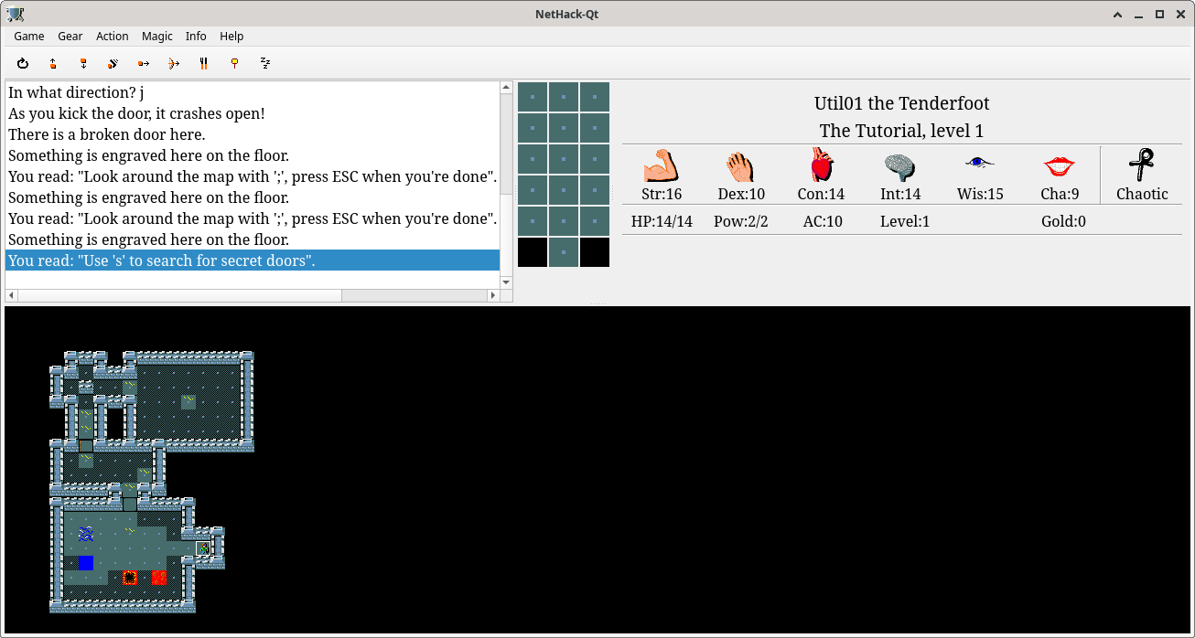1195x638 pixels.
Task: Click the player character tile on map
Action: [x=203, y=548]
